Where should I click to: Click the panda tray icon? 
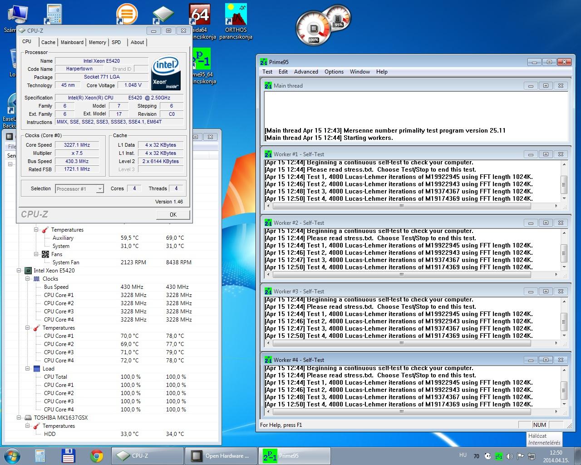pos(487,456)
